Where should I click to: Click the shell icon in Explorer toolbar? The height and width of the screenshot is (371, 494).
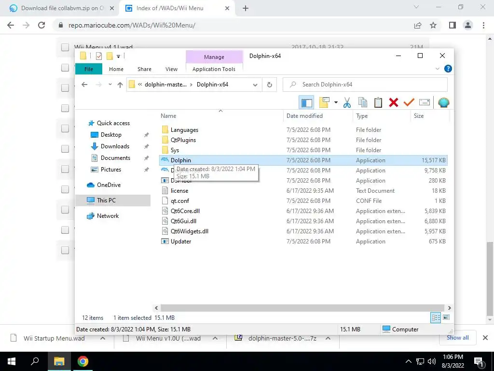click(x=444, y=102)
